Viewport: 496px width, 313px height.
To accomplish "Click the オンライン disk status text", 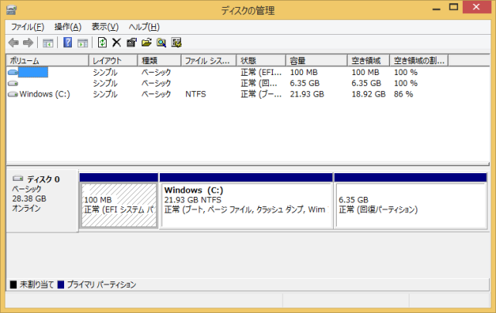I will (x=26, y=208).
